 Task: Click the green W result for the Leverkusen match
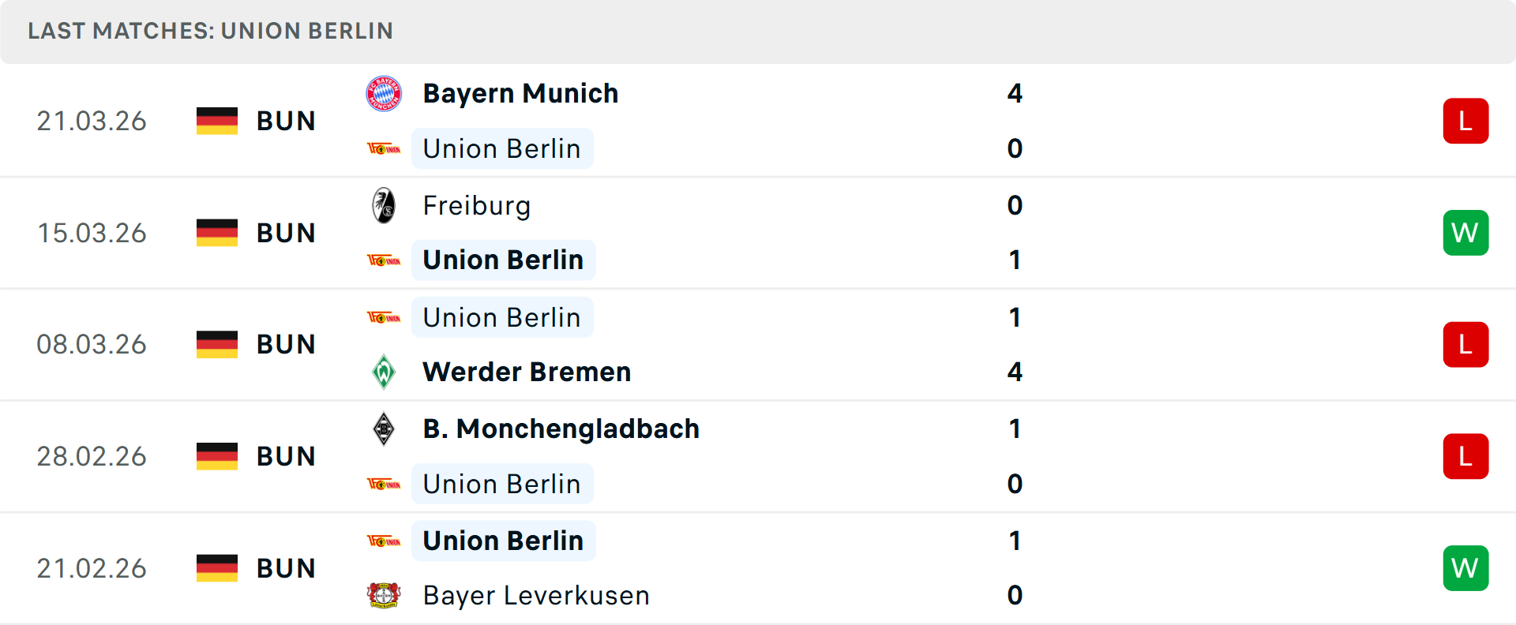pyautogui.click(x=1465, y=567)
